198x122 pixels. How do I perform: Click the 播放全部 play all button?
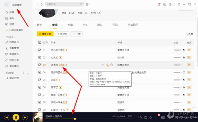pyautogui.click(x=45, y=34)
